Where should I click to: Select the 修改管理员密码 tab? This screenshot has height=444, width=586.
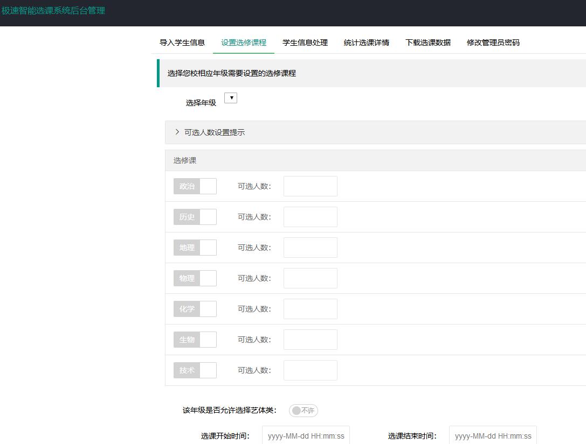click(493, 43)
